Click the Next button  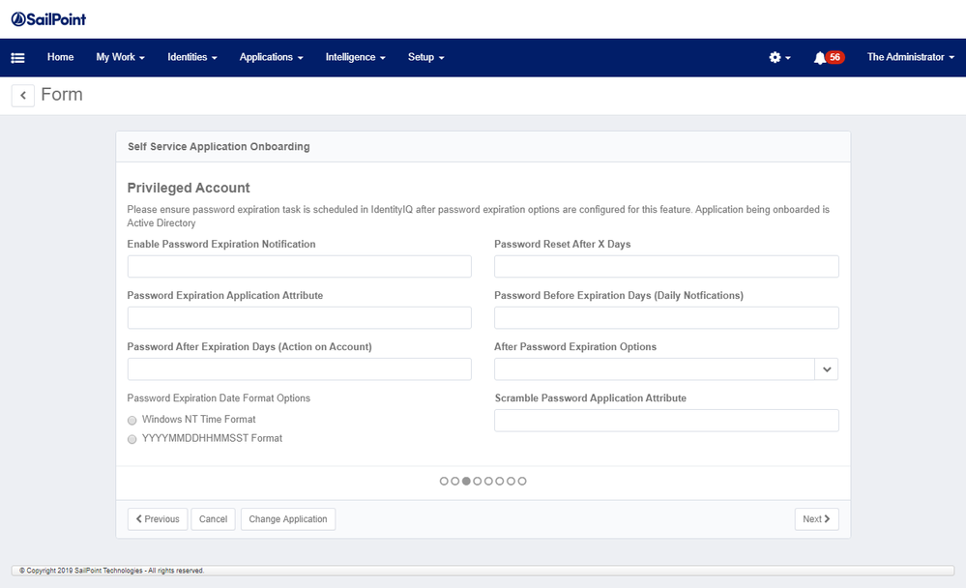click(x=816, y=519)
